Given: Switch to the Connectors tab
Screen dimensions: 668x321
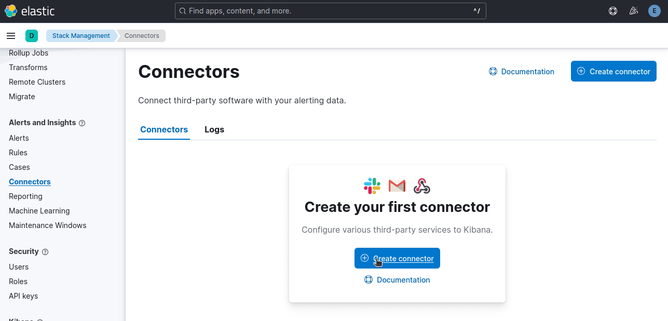Looking at the screenshot, I should click(164, 129).
